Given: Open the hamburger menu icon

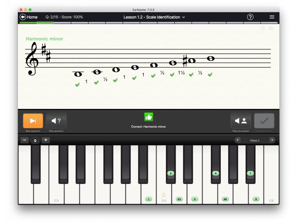Looking at the screenshot, I should coord(272,17).
